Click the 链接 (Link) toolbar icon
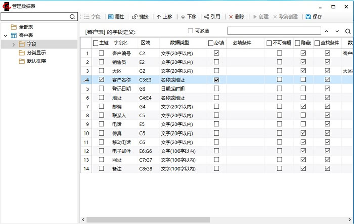Viewport: 354px width, 224px height. [135, 17]
